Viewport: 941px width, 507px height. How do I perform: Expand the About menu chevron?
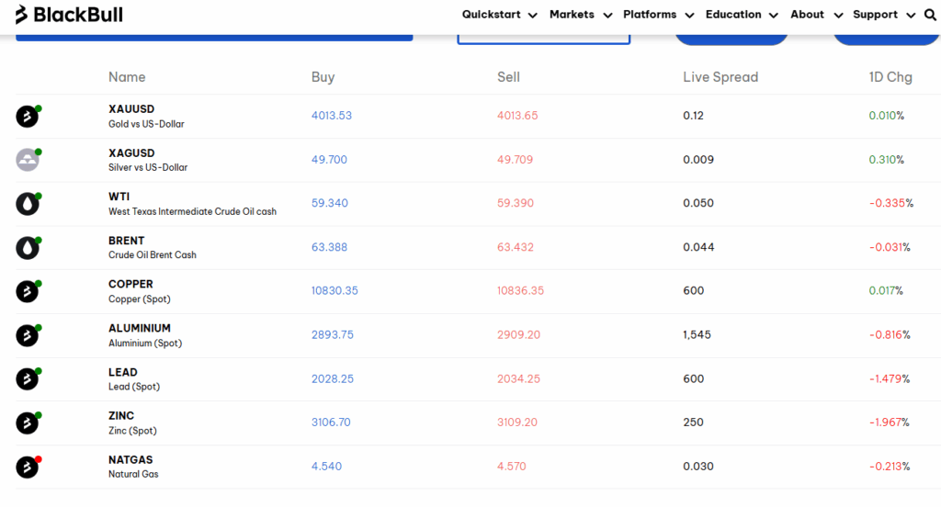[838, 16]
